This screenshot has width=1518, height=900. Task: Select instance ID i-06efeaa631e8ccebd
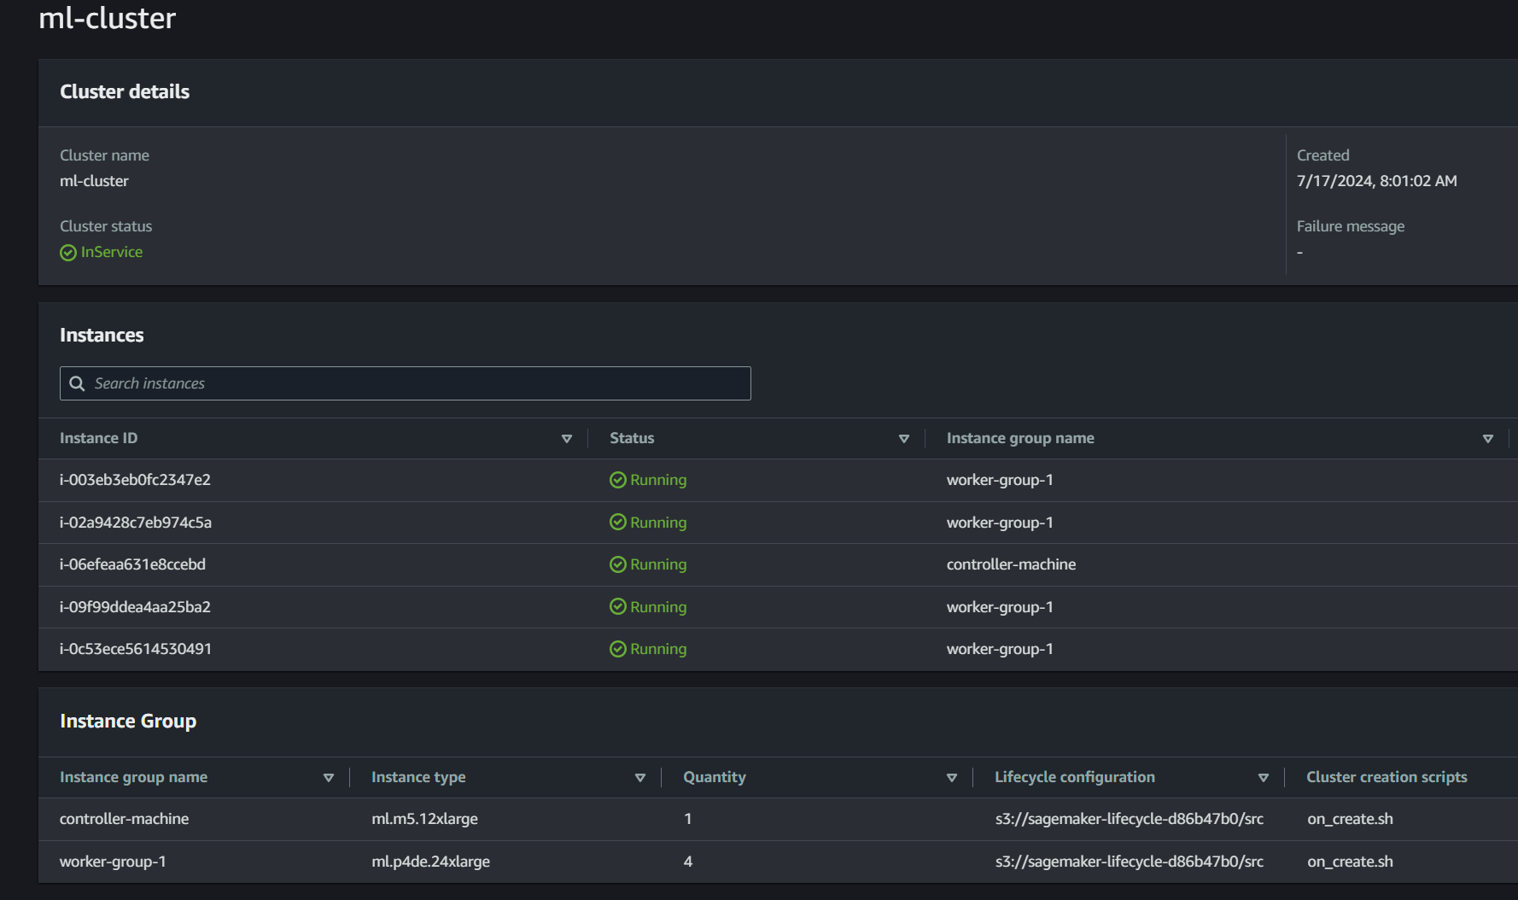(x=132, y=564)
